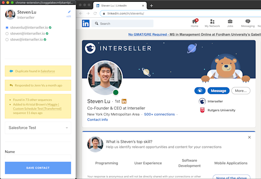Select the stevenlu@interseller.io email radio button
The height and width of the screenshot is (179, 261).
(7, 28)
